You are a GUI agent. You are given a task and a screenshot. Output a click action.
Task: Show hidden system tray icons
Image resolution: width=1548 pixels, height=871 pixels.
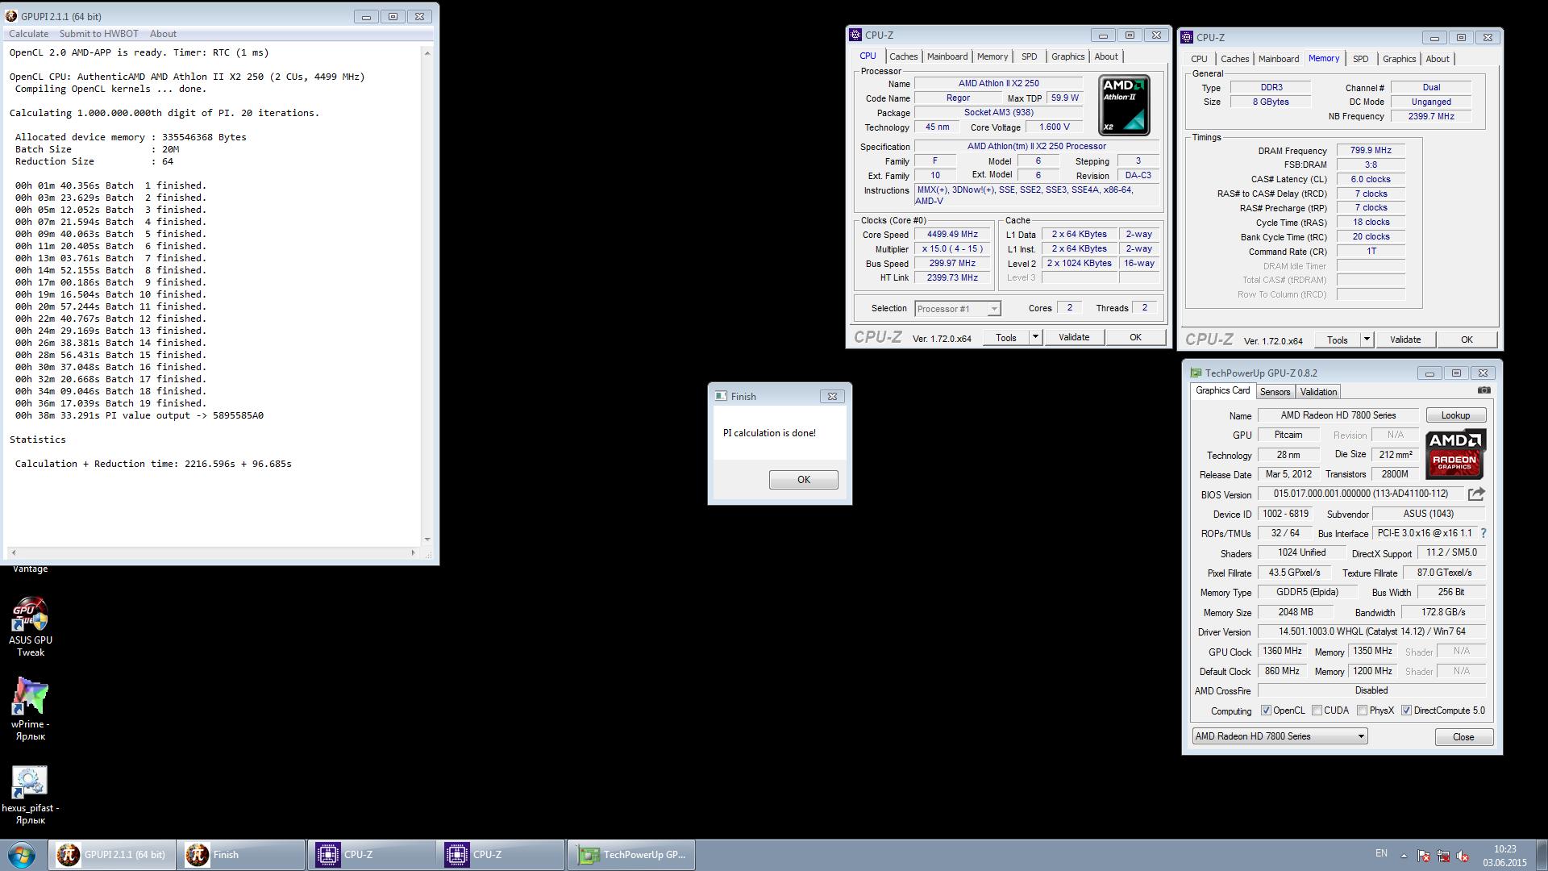pos(1404,856)
